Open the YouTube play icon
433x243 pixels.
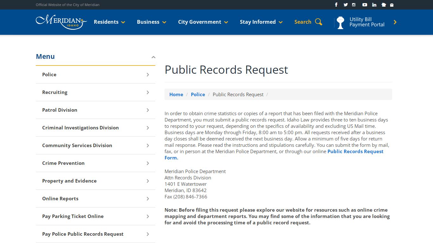pos(365,5)
